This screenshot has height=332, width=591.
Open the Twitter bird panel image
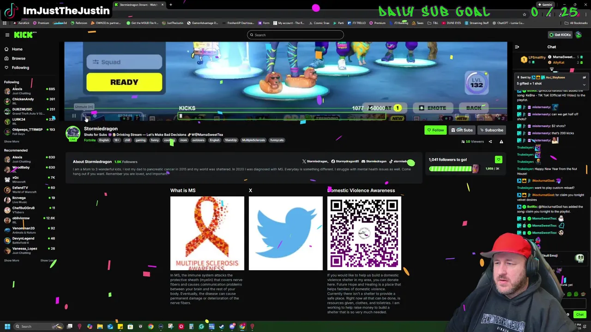(286, 233)
